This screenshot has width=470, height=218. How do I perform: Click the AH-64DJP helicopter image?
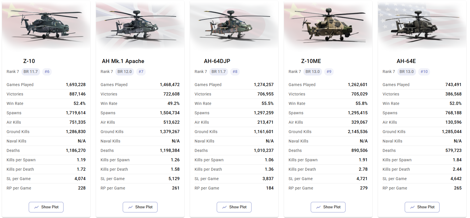[234, 25]
